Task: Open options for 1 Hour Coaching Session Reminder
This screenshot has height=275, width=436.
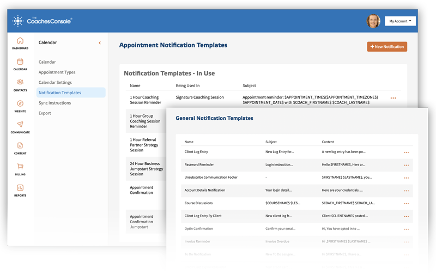Action: 393,98
